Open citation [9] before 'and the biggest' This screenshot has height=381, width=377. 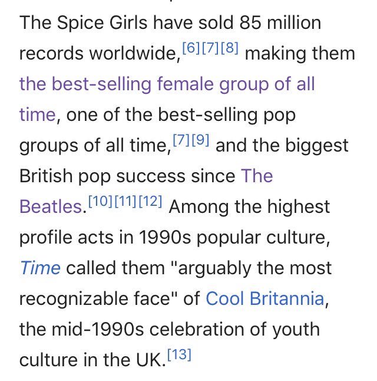[x=200, y=140]
